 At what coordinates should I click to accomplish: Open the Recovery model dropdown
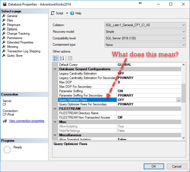click(x=145, y=32)
